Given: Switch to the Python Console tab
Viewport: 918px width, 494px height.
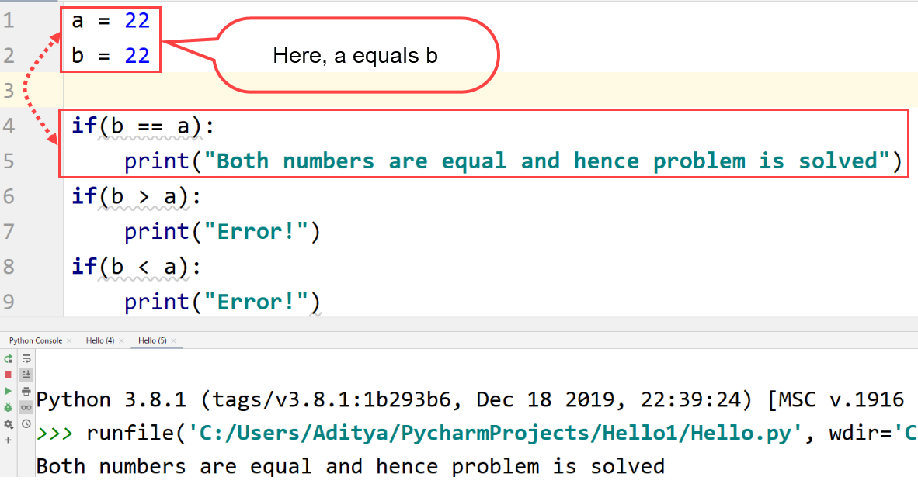Looking at the screenshot, I should click(36, 340).
